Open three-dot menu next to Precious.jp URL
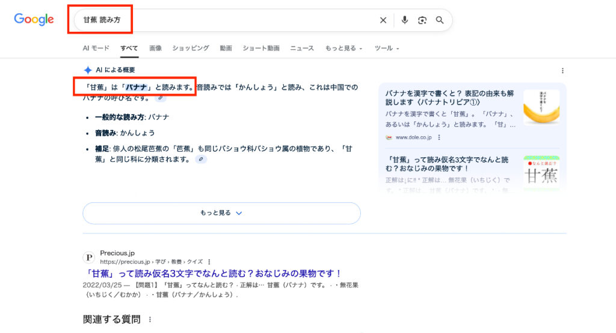The width and height of the screenshot is (616, 333). 209,262
